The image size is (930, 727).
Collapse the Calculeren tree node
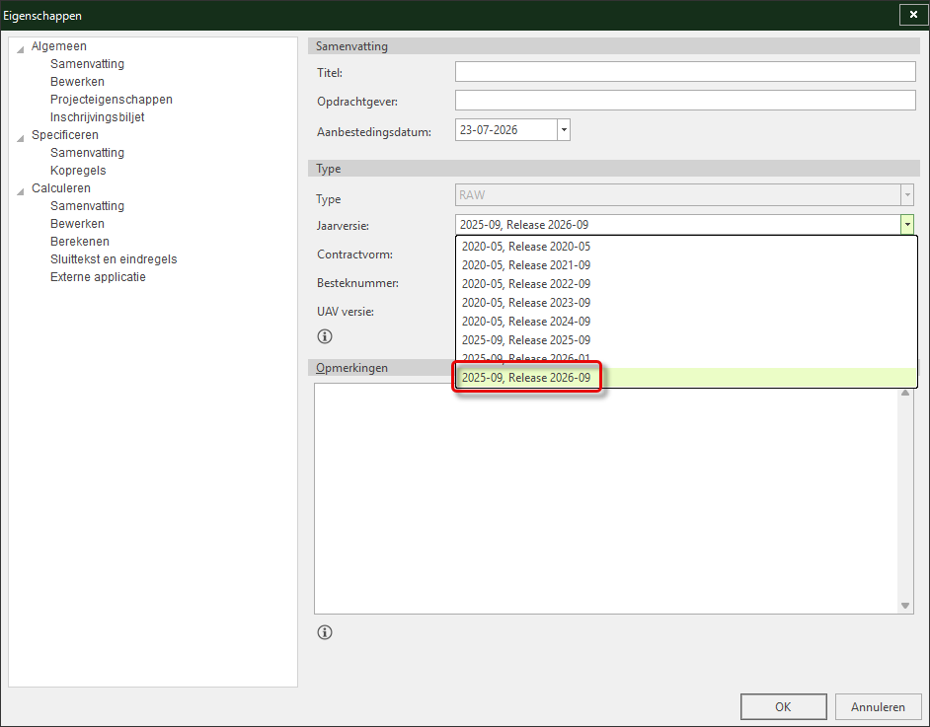tap(20, 190)
